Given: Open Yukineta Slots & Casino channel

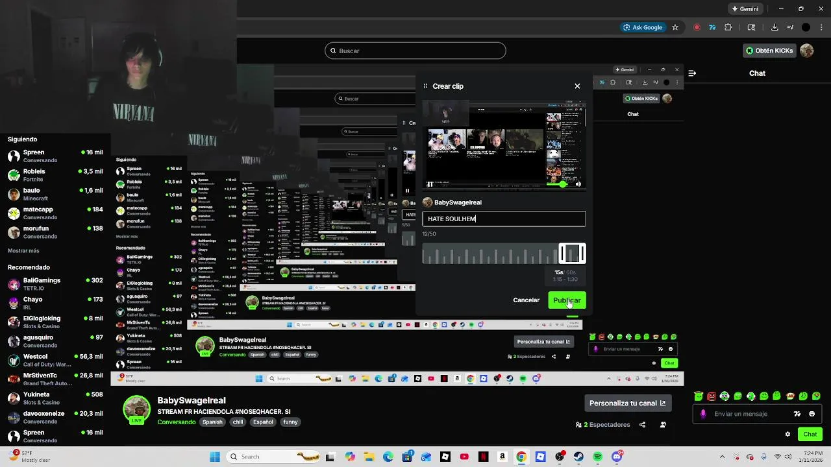Looking at the screenshot, I should (x=55, y=398).
